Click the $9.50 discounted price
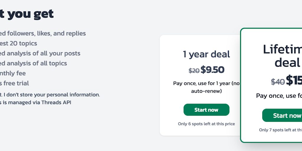This screenshot has height=151, width=302. pos(212,70)
